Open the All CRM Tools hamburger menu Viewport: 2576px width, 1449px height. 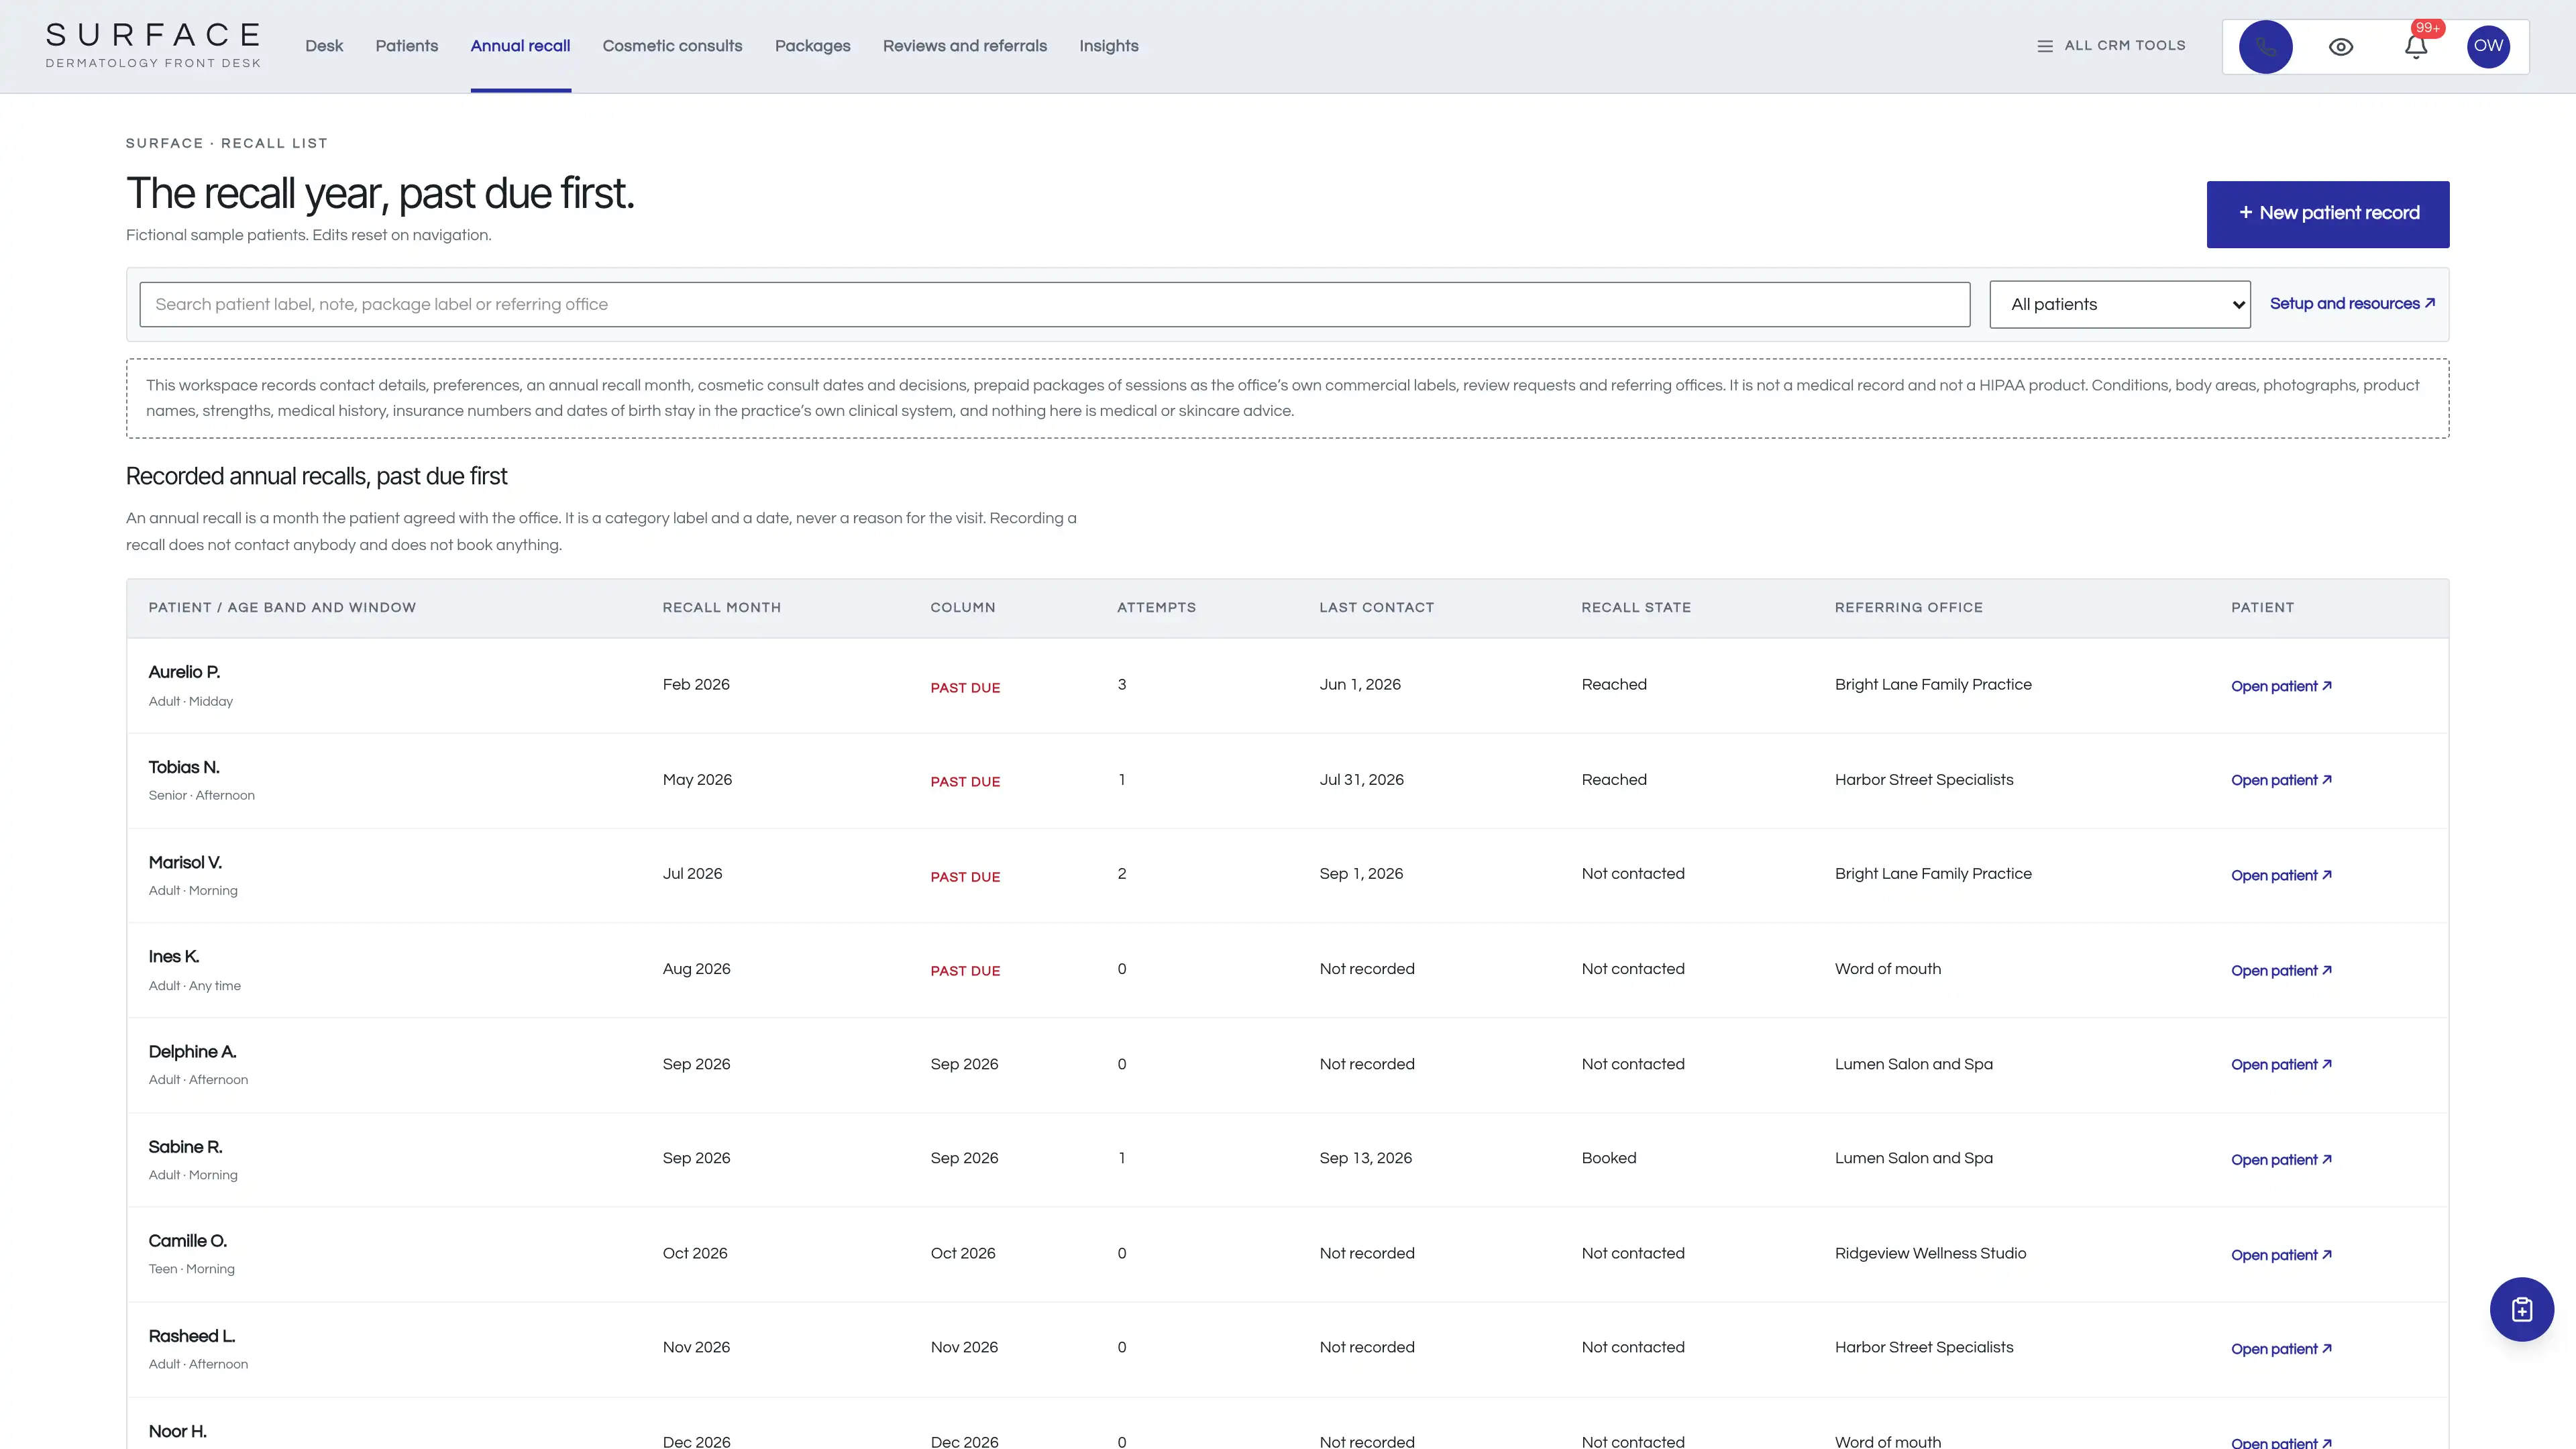[x=2111, y=46]
